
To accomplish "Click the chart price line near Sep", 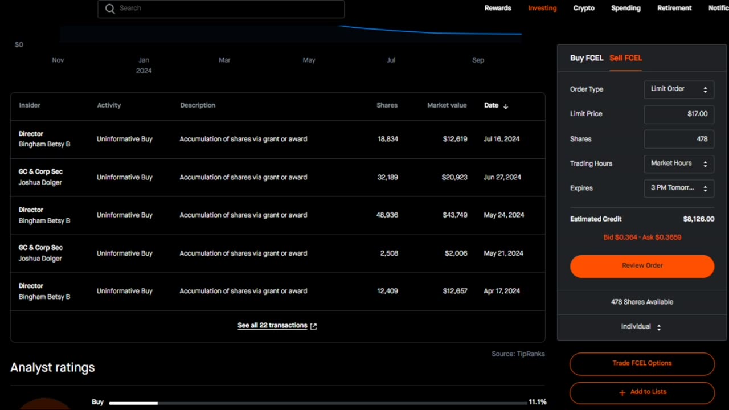I will coord(478,34).
